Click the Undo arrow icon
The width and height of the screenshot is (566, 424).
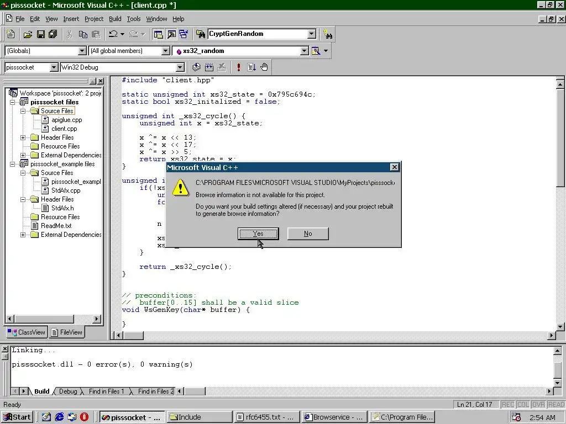(113, 34)
